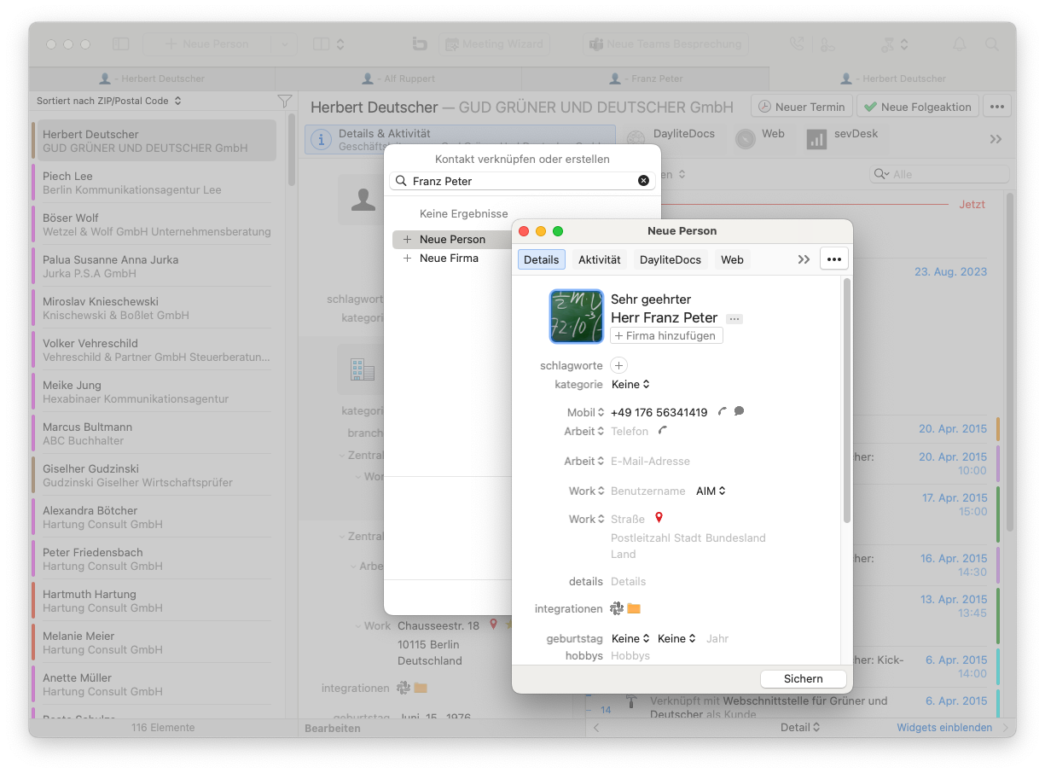Click the red map pin beside Straße

[659, 518]
